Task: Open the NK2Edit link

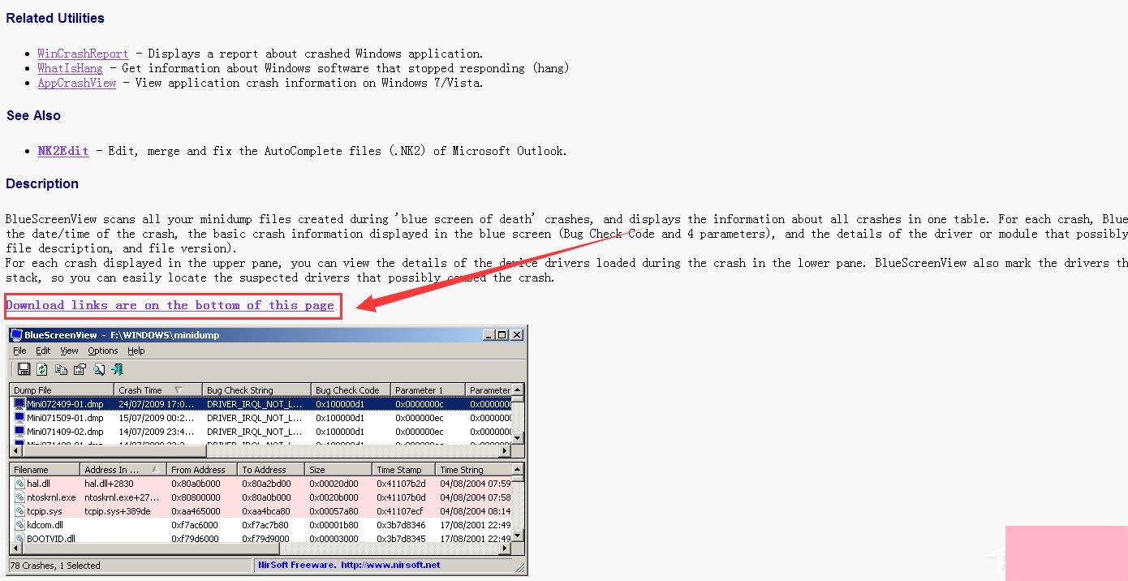Action: pos(63,151)
